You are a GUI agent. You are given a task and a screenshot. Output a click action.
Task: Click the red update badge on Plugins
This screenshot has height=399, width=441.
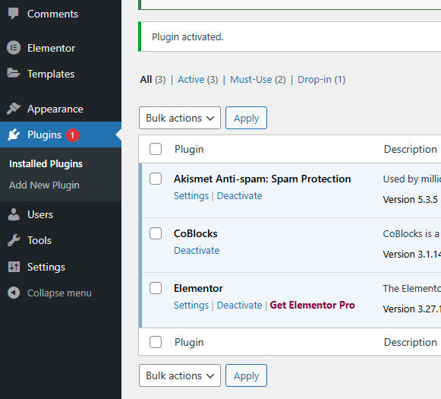pyautogui.click(x=73, y=135)
